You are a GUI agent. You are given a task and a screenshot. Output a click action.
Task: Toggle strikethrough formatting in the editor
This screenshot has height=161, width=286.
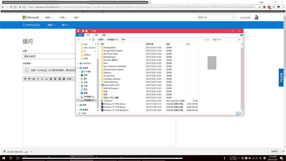pos(47,79)
